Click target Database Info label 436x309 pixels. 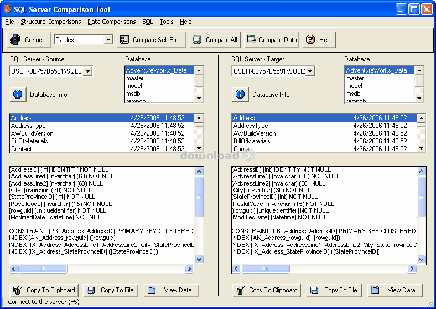tap(271, 95)
